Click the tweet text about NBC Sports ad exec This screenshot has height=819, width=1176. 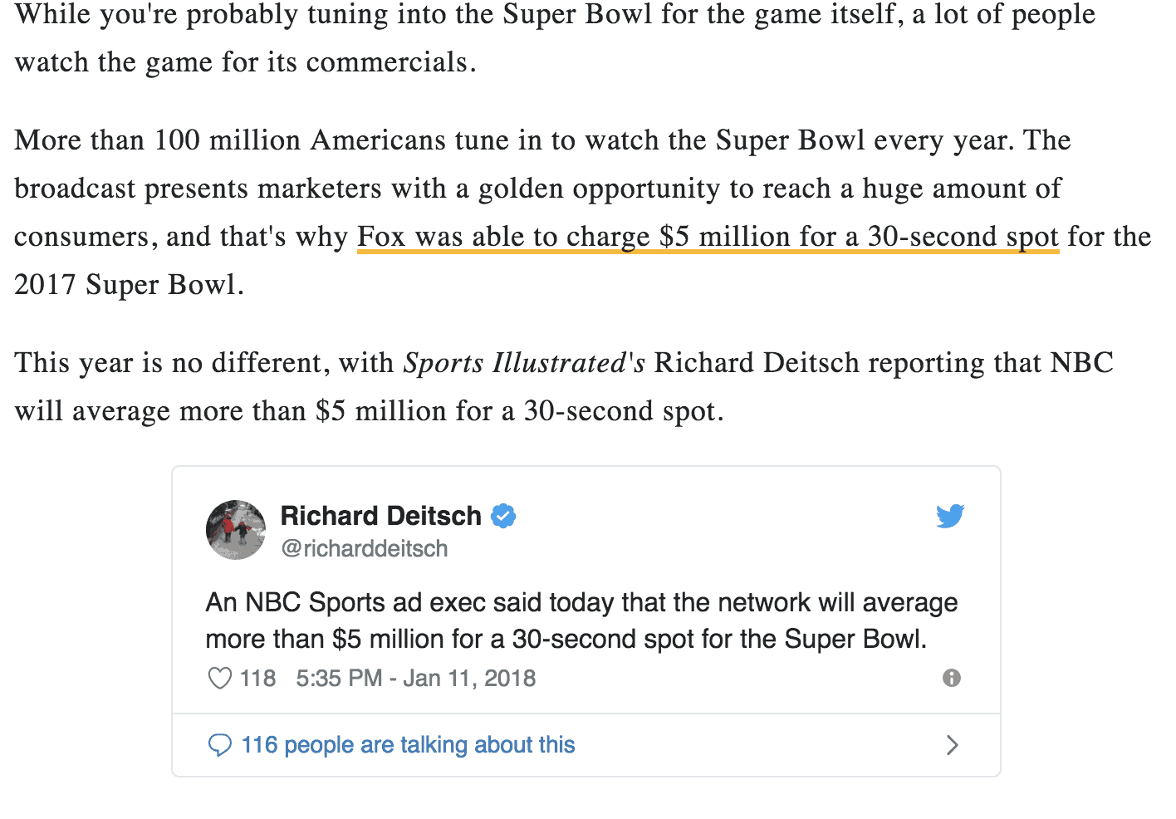click(x=581, y=620)
